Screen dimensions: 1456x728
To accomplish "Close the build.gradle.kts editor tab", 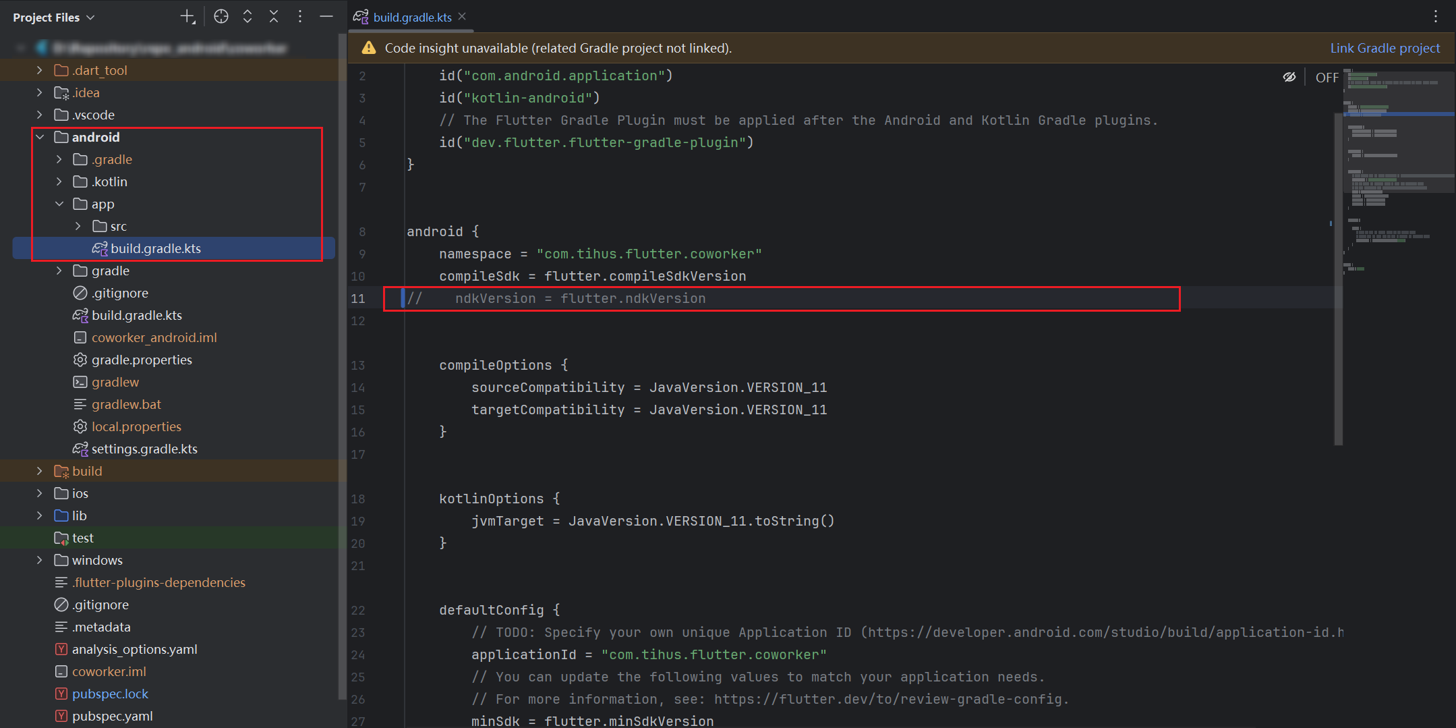I will [x=462, y=17].
